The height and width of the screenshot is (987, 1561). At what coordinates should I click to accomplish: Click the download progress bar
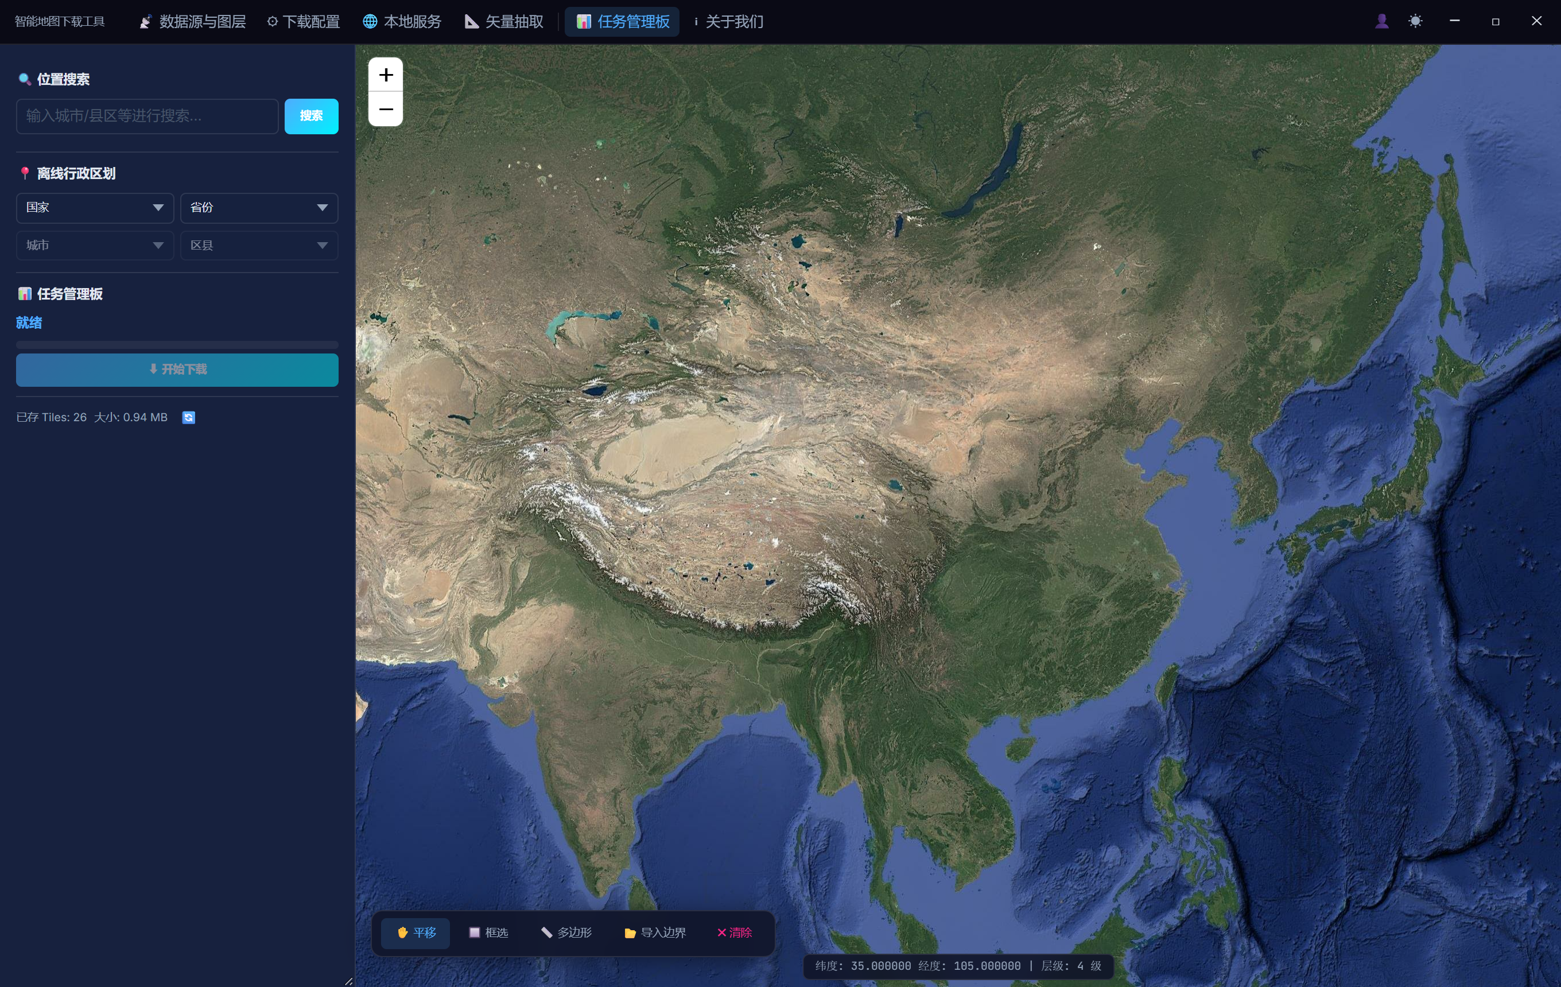pos(177,345)
